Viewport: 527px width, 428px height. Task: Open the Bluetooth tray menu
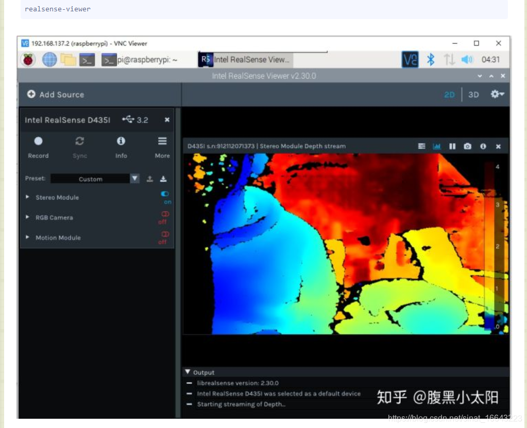point(431,60)
